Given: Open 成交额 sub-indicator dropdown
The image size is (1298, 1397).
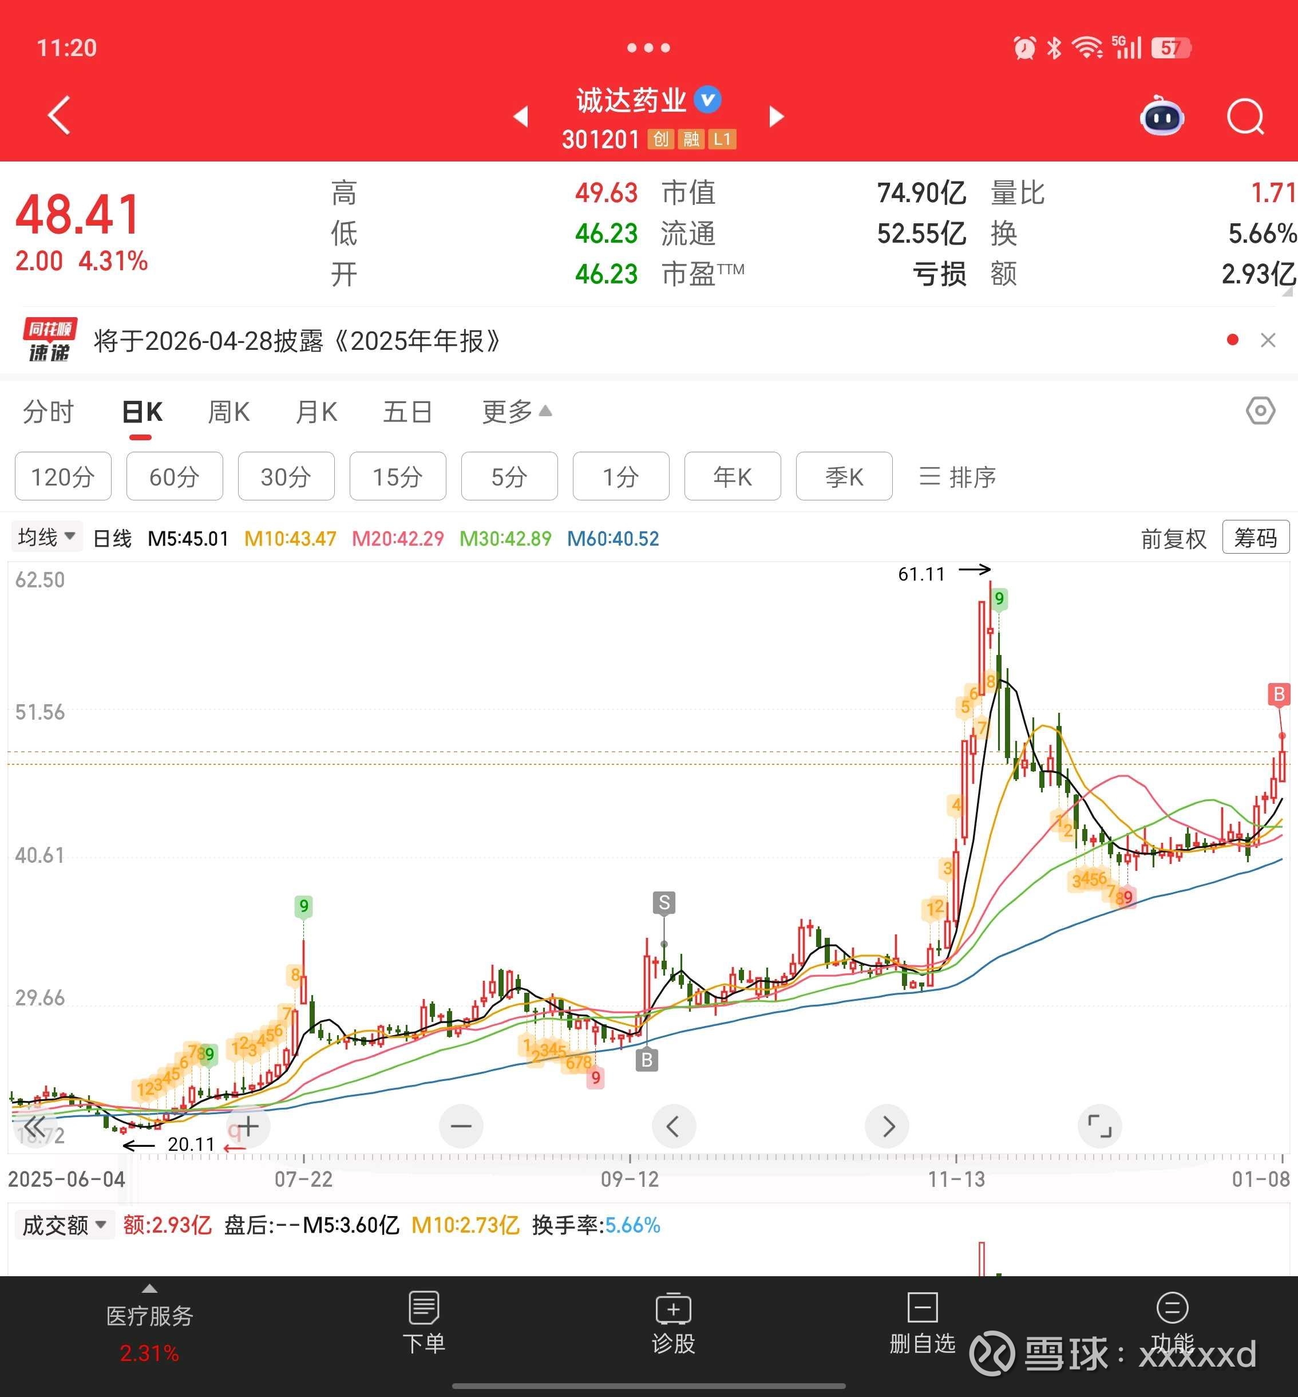Looking at the screenshot, I should click(64, 1225).
